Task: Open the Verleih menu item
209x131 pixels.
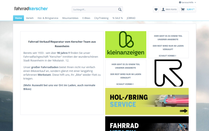Action: [x=30, y=18]
